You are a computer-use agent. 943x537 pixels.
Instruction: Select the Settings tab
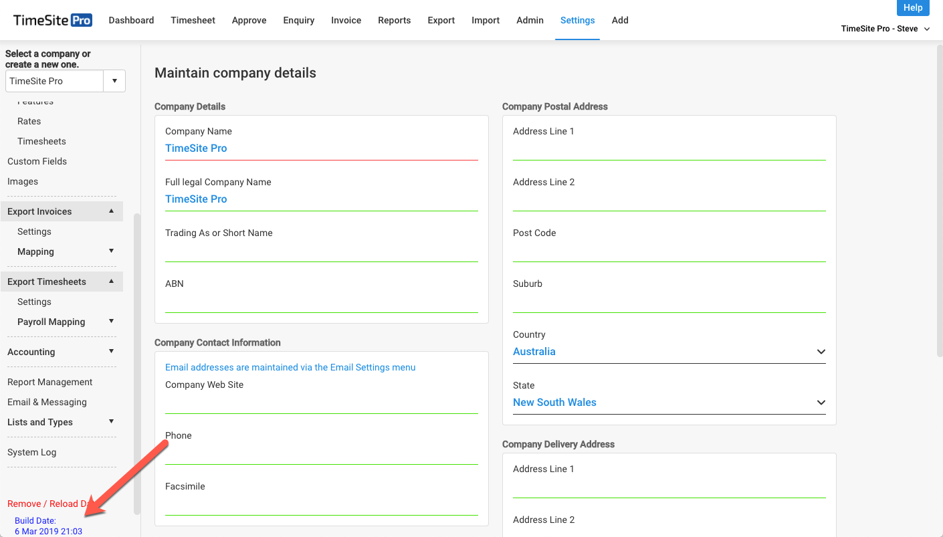pos(577,20)
